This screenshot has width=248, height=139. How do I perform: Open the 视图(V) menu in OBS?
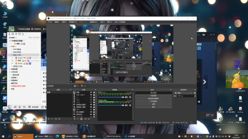click(64, 22)
